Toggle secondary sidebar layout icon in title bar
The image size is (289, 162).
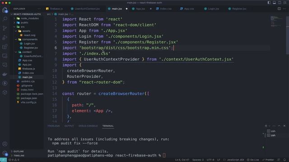280,3
